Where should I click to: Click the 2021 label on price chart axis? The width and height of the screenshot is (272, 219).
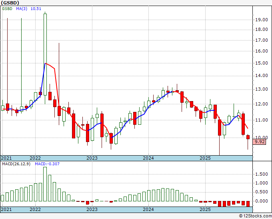tap(7, 158)
